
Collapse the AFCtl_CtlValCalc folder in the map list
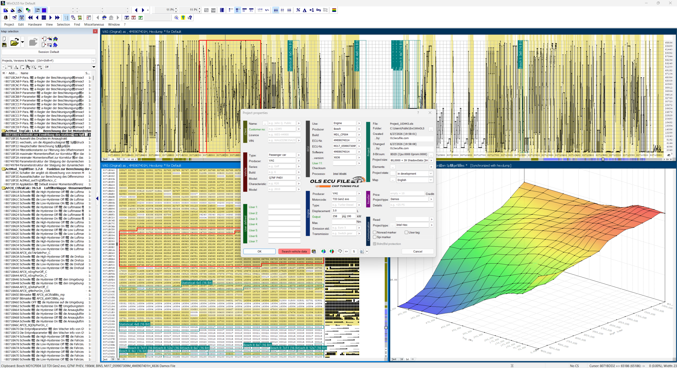(3, 188)
